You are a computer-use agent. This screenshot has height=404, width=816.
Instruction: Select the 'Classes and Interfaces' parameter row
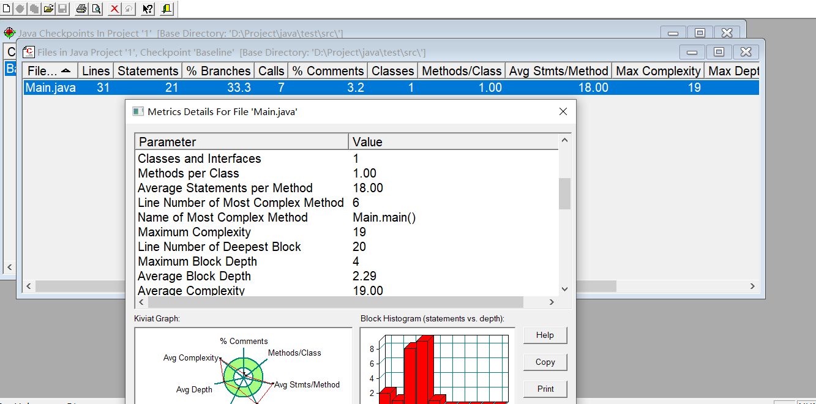346,159
